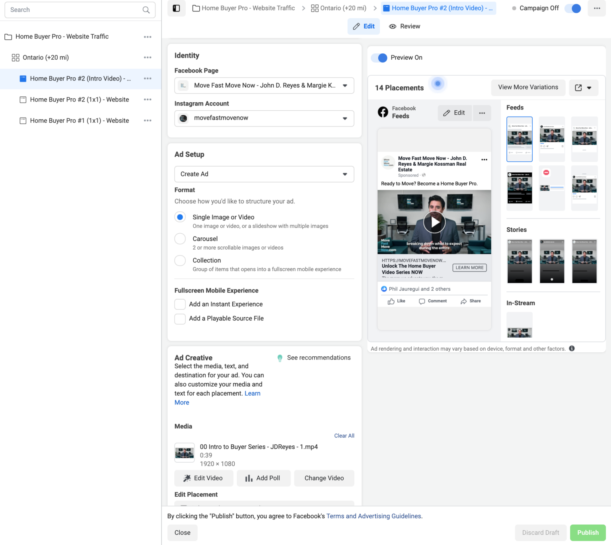Open options for Home Buyer Pro #2 (1x1) - Website
The height and width of the screenshot is (545, 611).
tap(148, 100)
